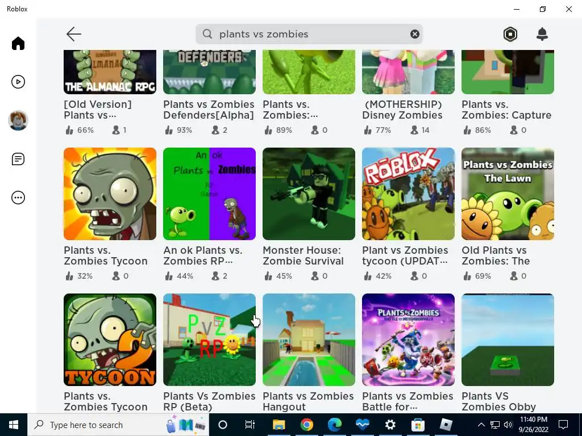Open Microsoft Store in taskbar

click(x=418, y=425)
